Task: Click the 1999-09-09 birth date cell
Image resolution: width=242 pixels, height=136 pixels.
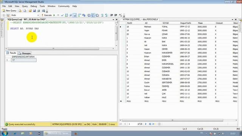Action: click(188, 86)
